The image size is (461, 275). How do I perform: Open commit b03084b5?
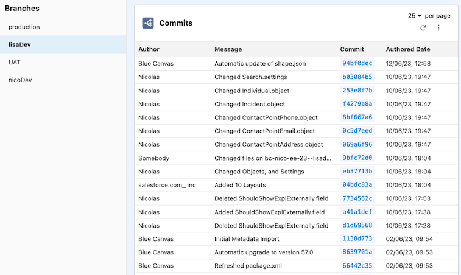357,77
